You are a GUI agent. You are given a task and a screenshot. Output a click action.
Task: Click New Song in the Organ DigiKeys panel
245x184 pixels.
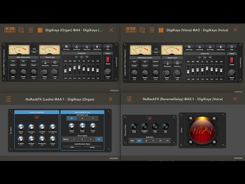click(x=66, y=48)
